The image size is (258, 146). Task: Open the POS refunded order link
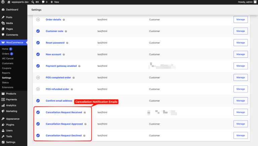click(57, 89)
